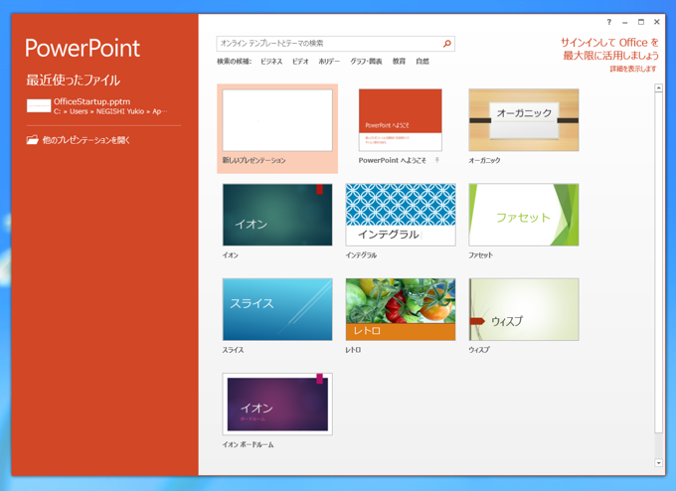This screenshot has height=491, width=676.
Task: Choose the ファセット template thumbnail
Action: (x=523, y=215)
